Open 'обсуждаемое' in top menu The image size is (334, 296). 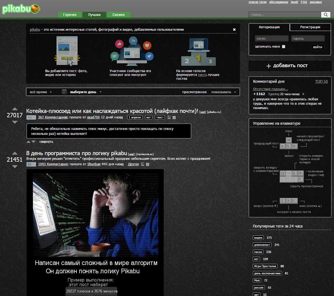[279, 2]
